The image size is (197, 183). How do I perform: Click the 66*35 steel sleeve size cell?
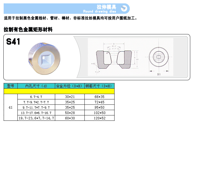coord(99,97)
